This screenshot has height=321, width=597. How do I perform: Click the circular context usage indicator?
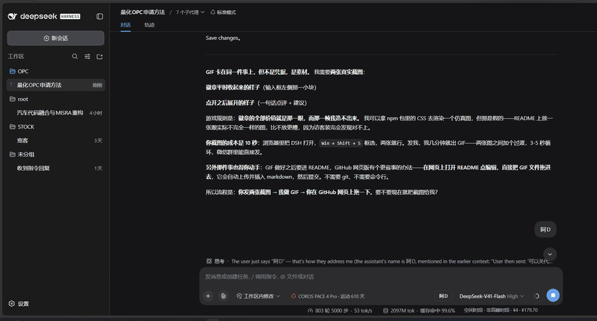click(x=537, y=296)
